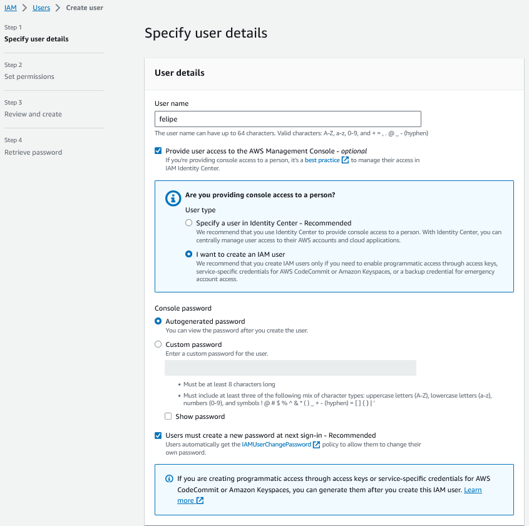Click external link icon next to IAMUserChangePassword
Screen dimensions: 529x526
[317, 445]
